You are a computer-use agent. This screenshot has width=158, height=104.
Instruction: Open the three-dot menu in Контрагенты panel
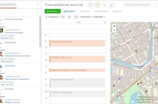pos(37,13)
